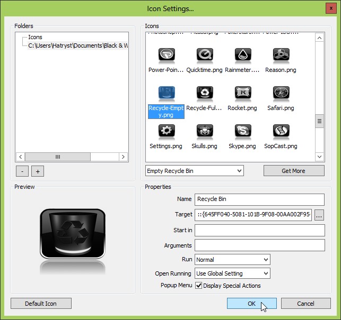Browse target with the ellipsis button
This screenshot has width=341, height=320.
319,215
